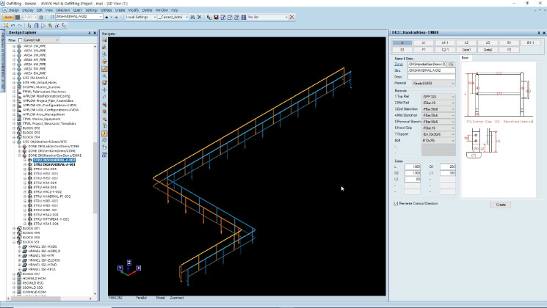The width and height of the screenshot is (547, 308).
Task: Expand the BLOCK ER1 tree node
Action: tap(14, 229)
